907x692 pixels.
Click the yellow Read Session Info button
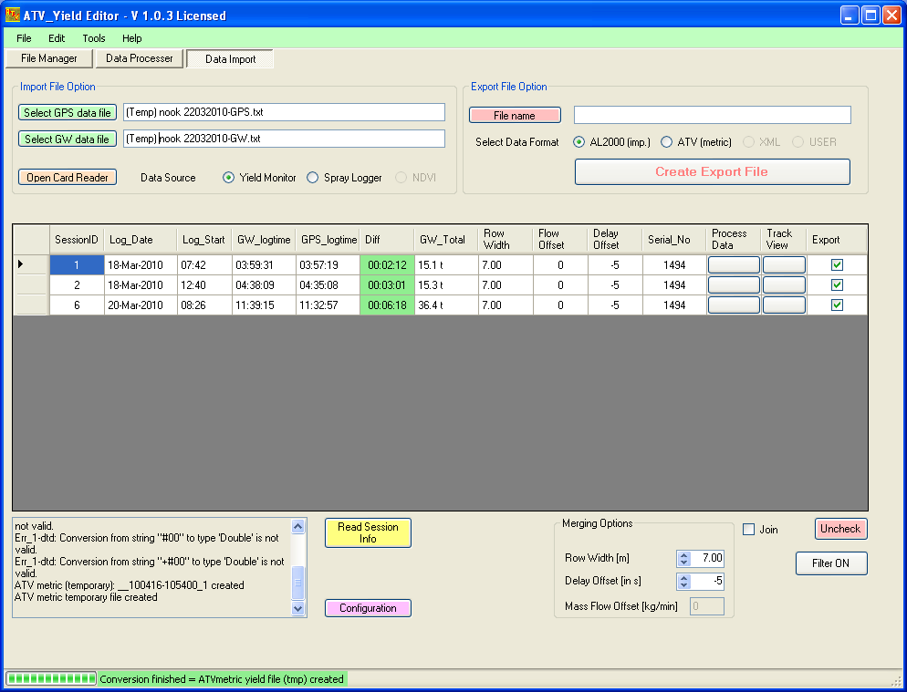click(x=368, y=533)
